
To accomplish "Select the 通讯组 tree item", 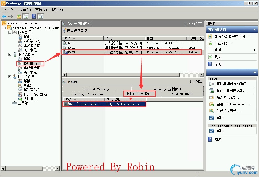I will [28, 85].
